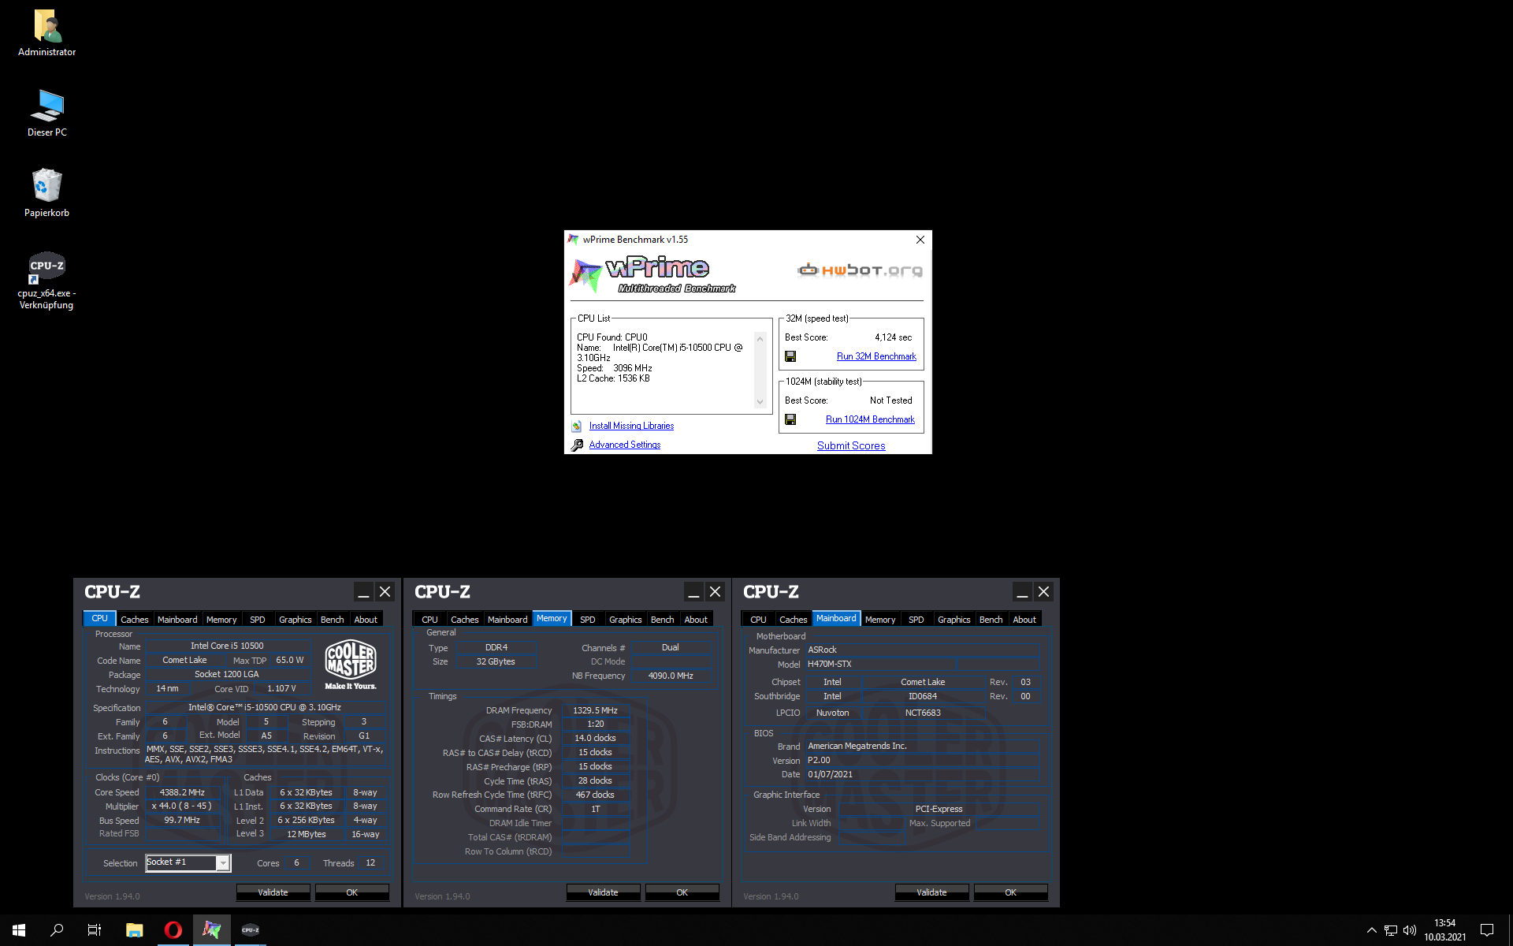Viewport: 1513px width, 946px height.
Task: Click Run 32M Benchmark link
Action: pos(876,356)
